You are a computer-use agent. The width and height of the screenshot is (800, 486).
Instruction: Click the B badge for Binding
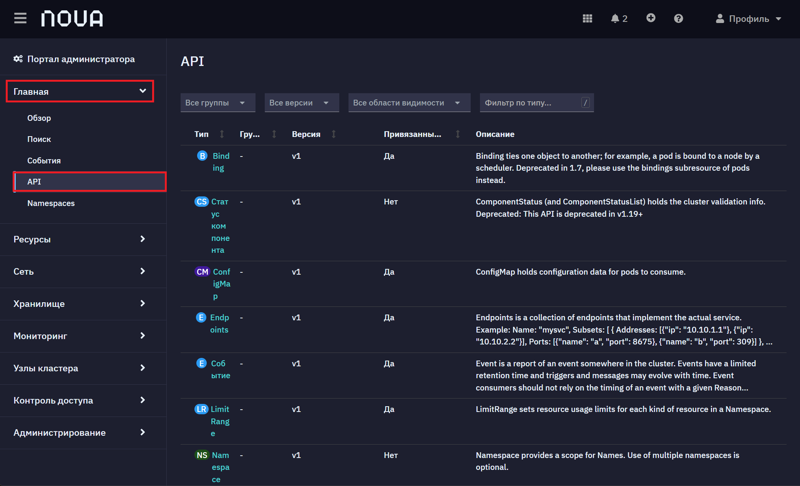[202, 156]
